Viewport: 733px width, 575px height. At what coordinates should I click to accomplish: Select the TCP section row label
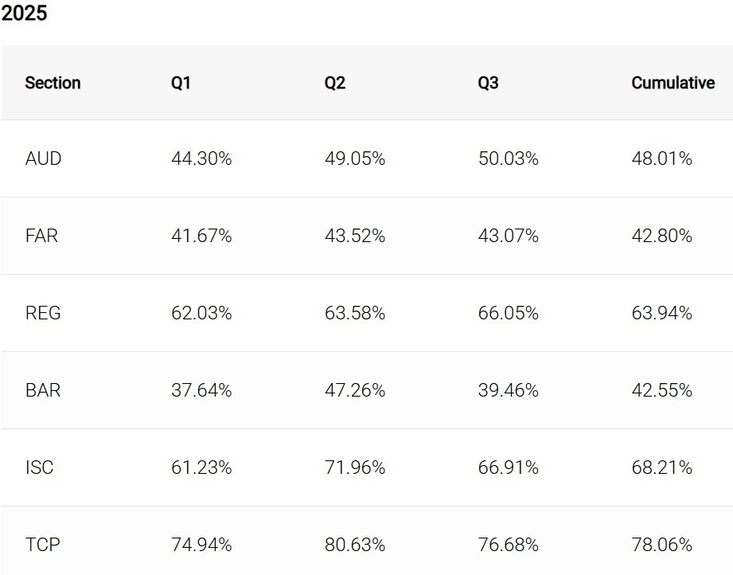click(42, 545)
